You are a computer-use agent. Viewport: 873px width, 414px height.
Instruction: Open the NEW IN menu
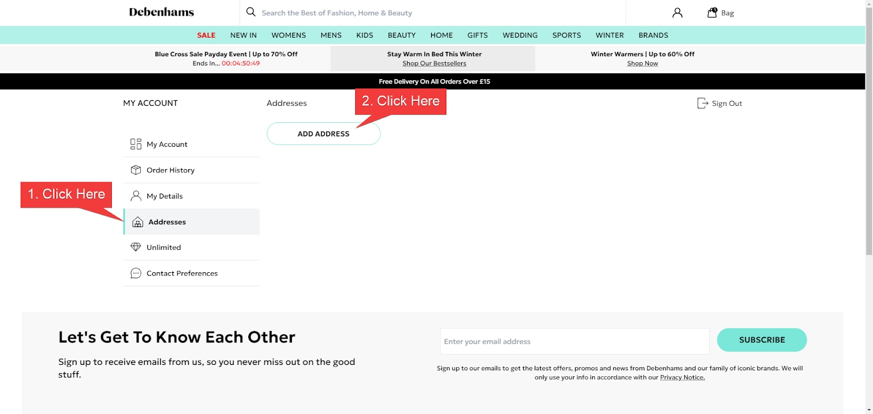point(243,35)
